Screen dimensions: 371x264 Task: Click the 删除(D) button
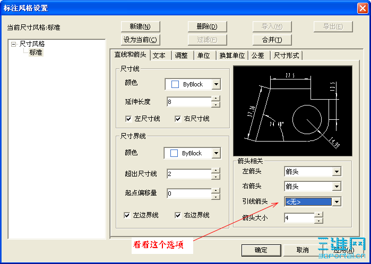(x=207, y=27)
